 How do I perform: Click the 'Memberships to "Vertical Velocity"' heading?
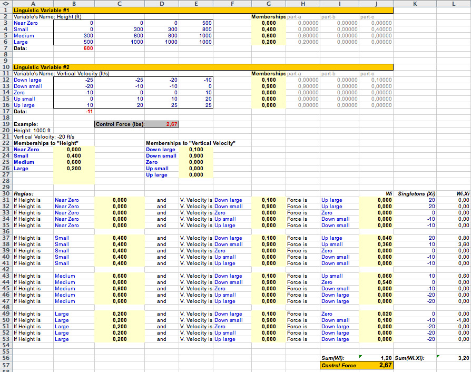[x=190, y=143]
